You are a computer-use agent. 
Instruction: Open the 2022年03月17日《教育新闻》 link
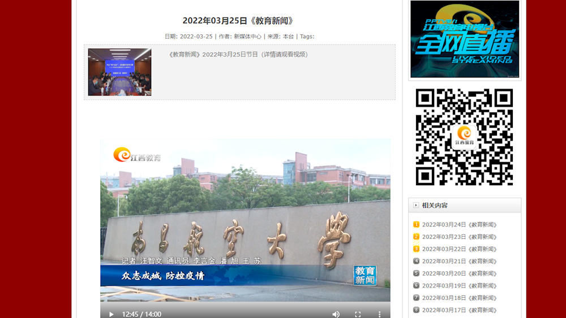460,310
